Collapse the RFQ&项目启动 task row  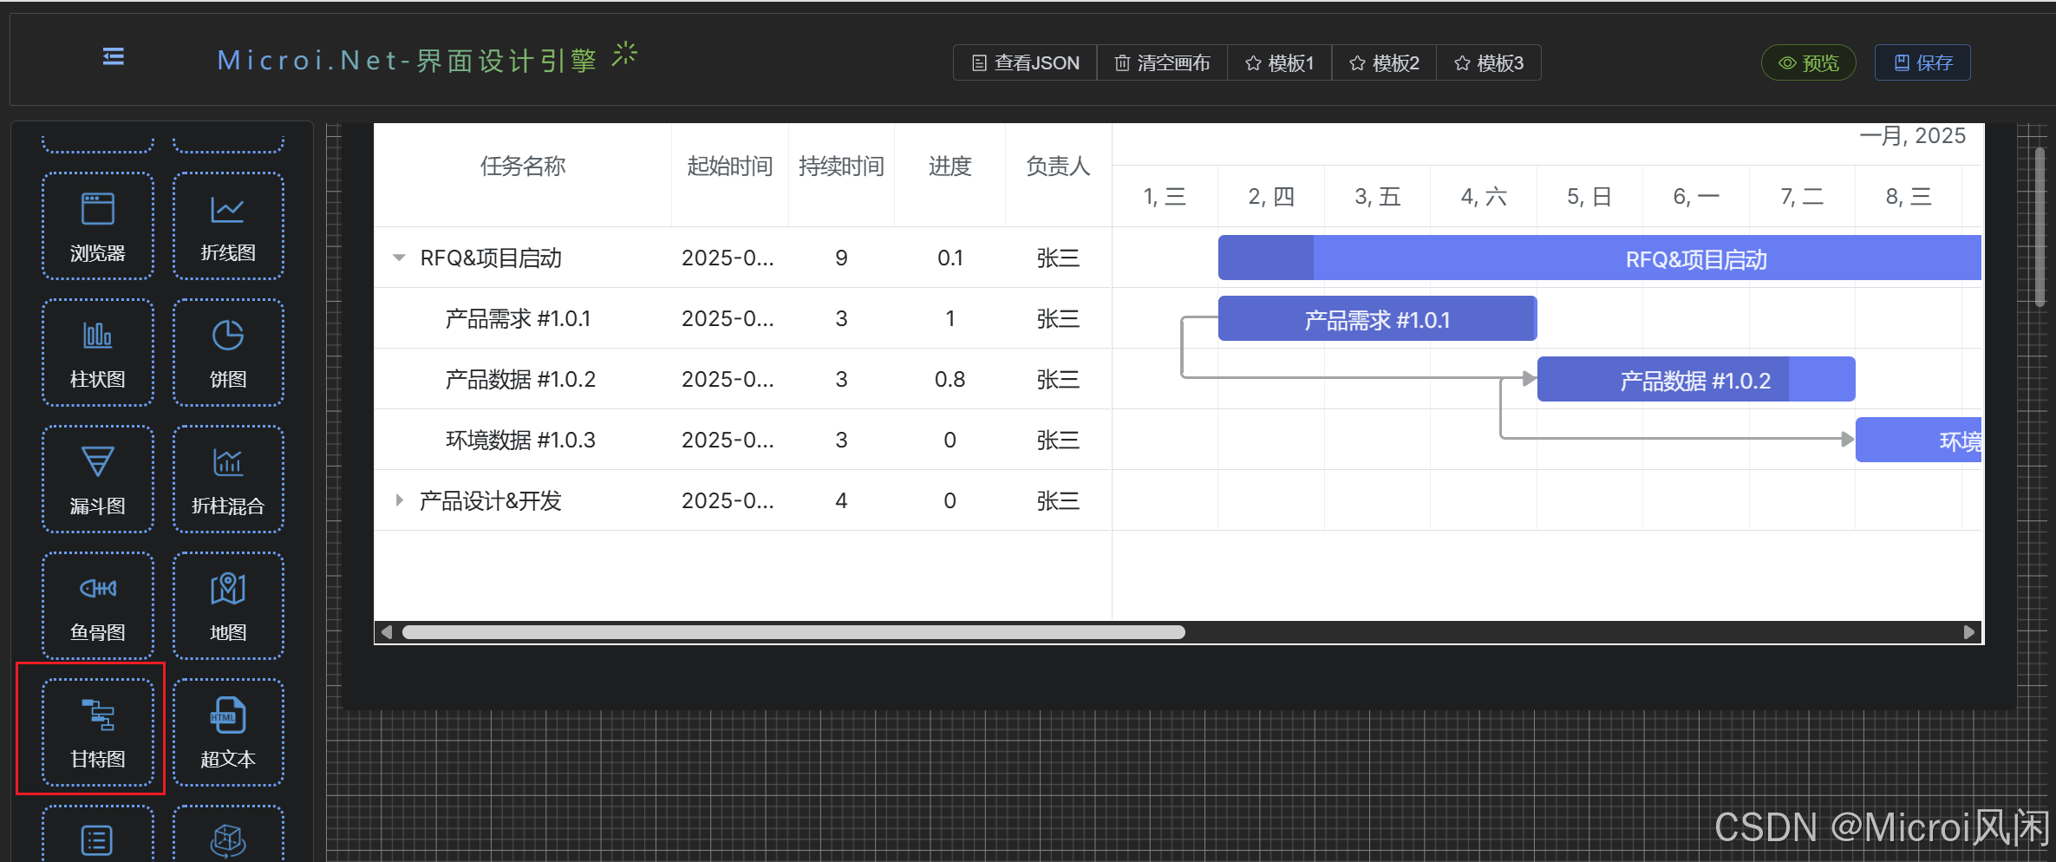tap(399, 258)
